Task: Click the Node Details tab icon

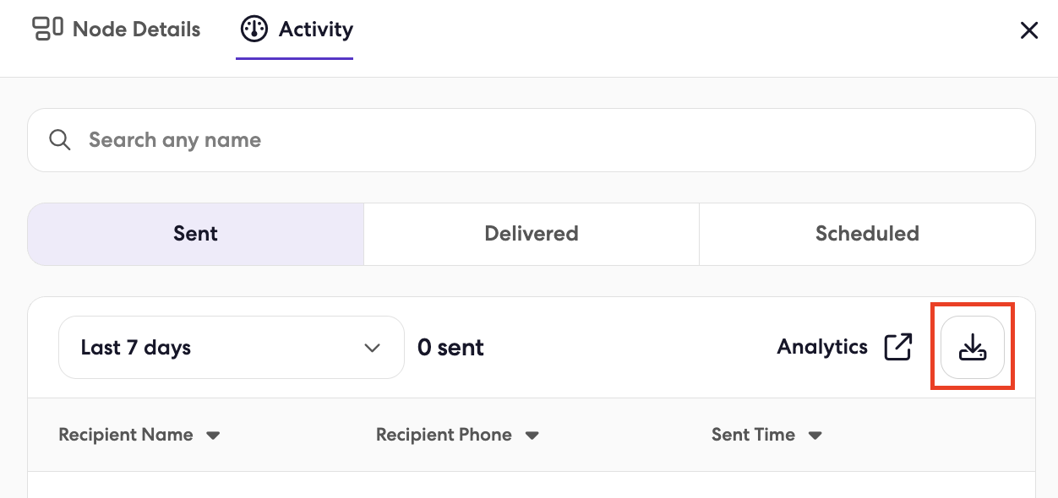Action: (x=47, y=29)
